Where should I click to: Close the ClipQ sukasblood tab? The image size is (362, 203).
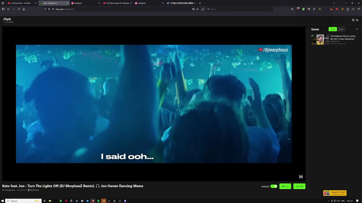point(67,3)
